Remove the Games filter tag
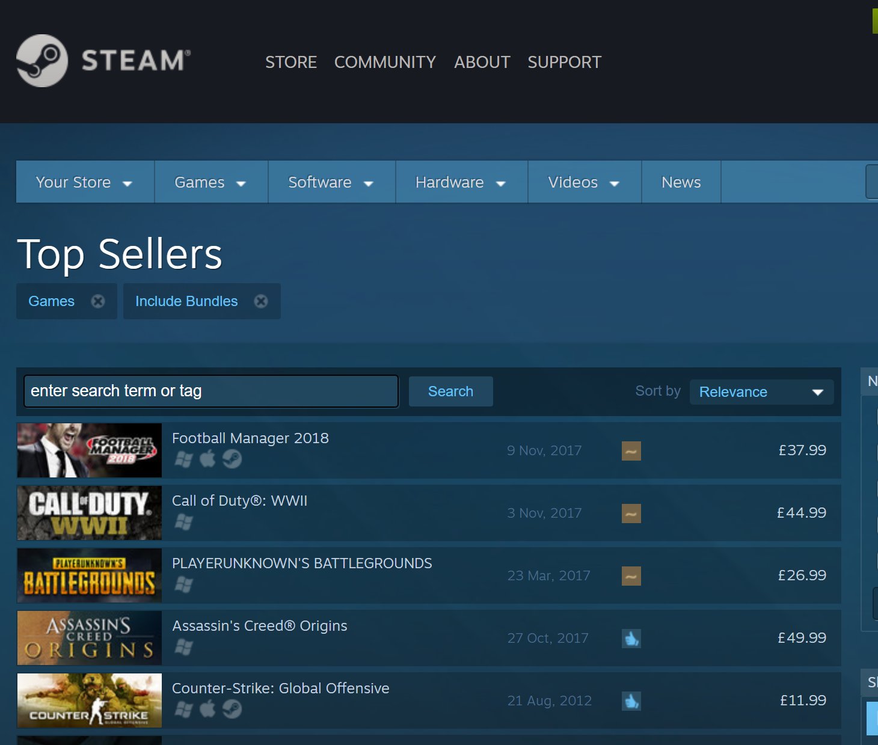 pos(98,301)
